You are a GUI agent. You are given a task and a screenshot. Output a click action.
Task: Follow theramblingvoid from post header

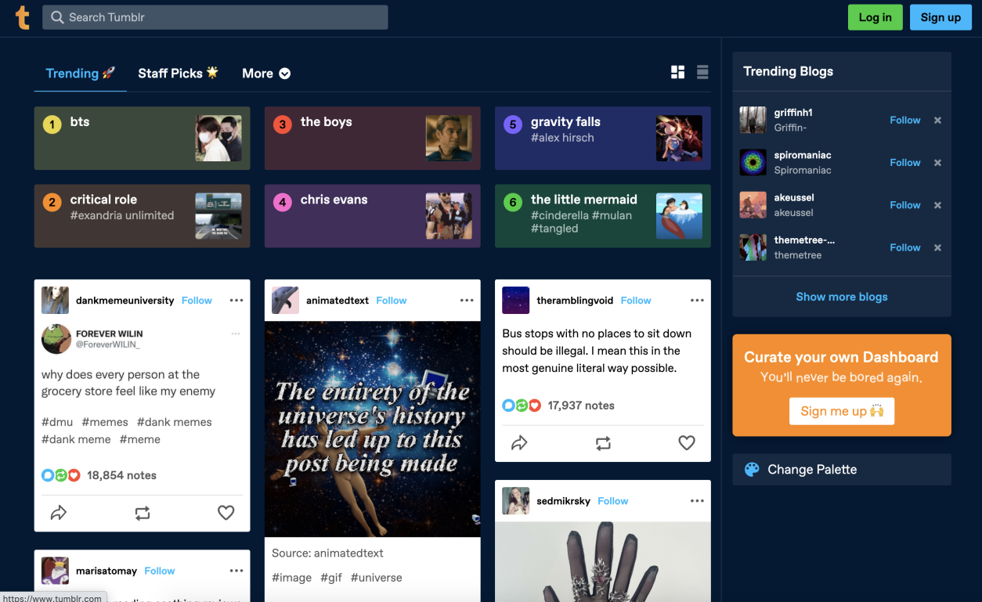[636, 301]
